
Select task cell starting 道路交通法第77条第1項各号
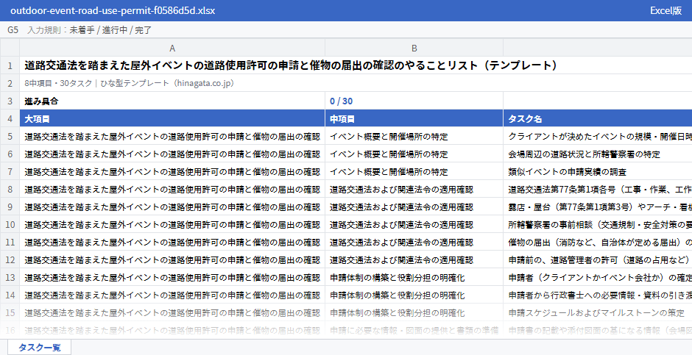[x=598, y=189]
